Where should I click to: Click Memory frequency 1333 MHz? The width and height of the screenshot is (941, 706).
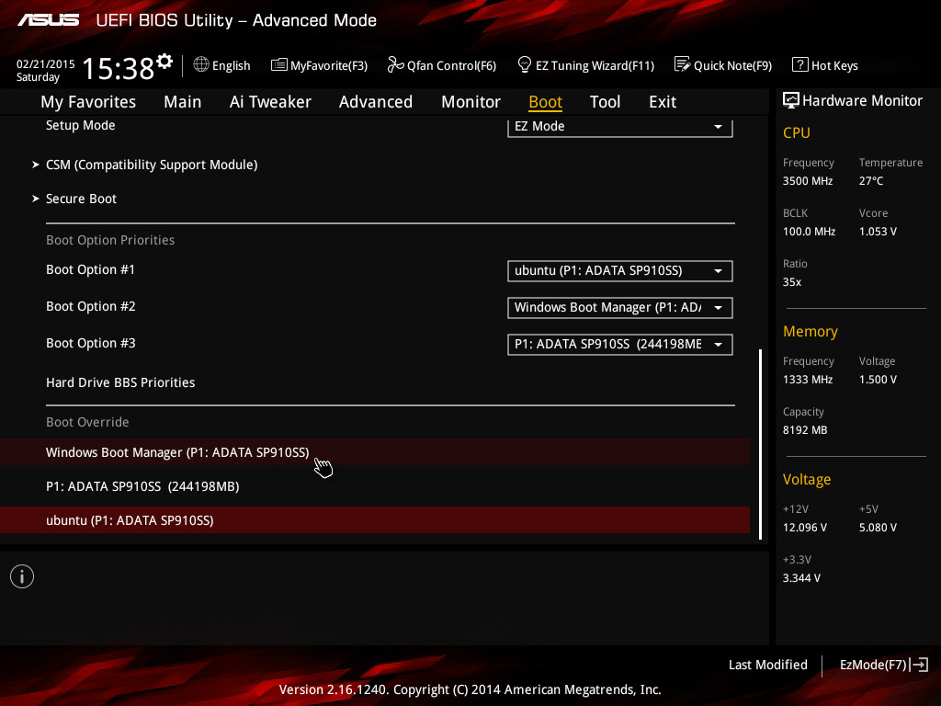click(808, 380)
